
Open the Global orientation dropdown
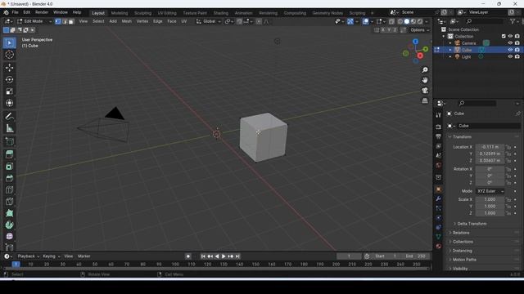(x=209, y=21)
